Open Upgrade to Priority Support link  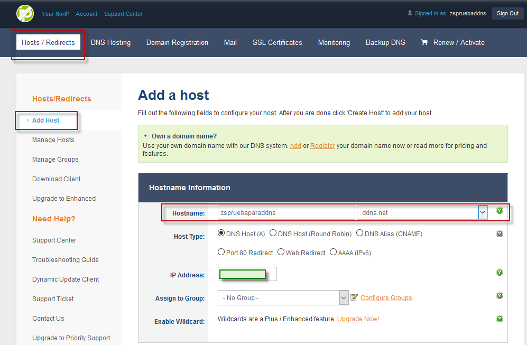click(71, 338)
